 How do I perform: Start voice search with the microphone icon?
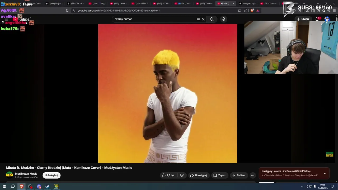click(x=224, y=19)
